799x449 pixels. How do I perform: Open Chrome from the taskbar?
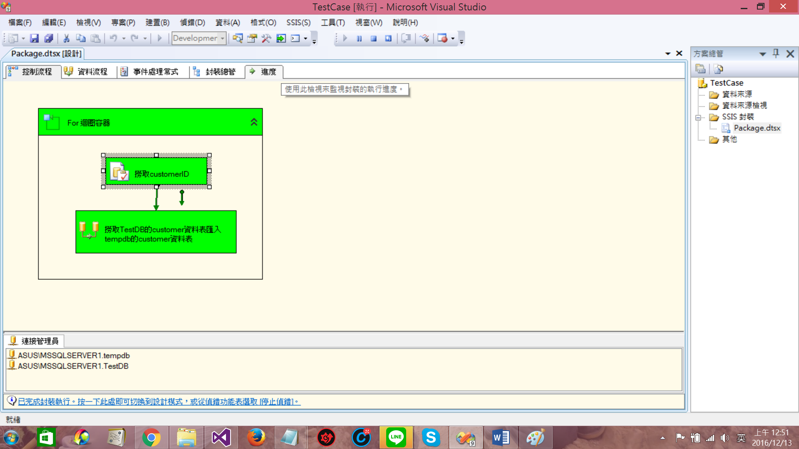tap(151, 437)
